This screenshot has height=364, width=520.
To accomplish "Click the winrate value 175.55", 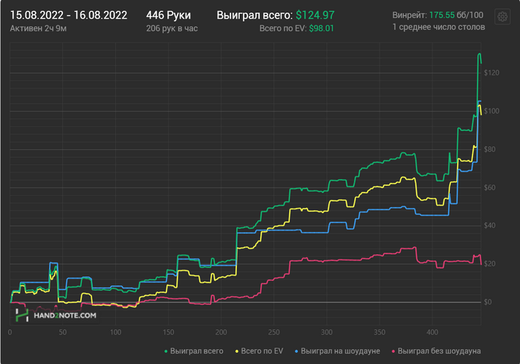I will click(442, 15).
